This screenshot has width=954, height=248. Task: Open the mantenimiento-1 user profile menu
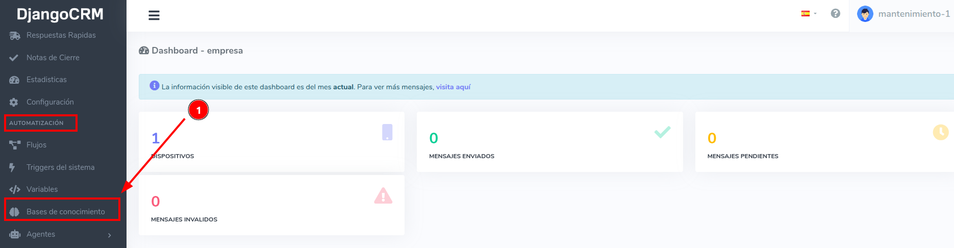pyautogui.click(x=913, y=14)
